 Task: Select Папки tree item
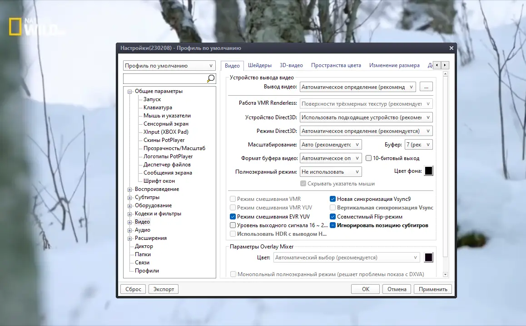point(143,254)
